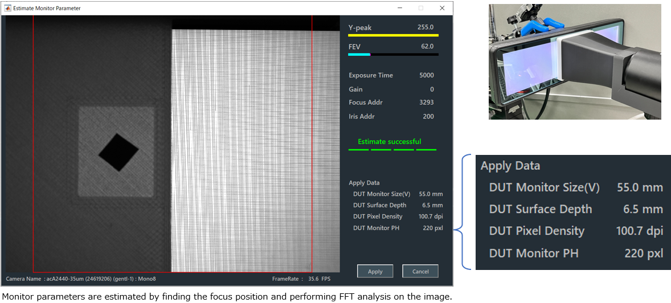Screen dimensions: 671x303
Task: Click the cyan FEV progress bar
Action: pos(359,54)
